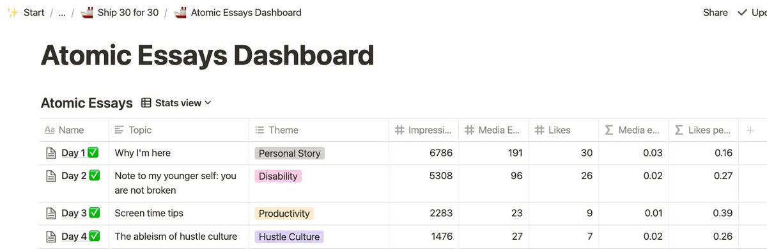
Task: Click the Day 1 page document icon
Action: pos(50,153)
